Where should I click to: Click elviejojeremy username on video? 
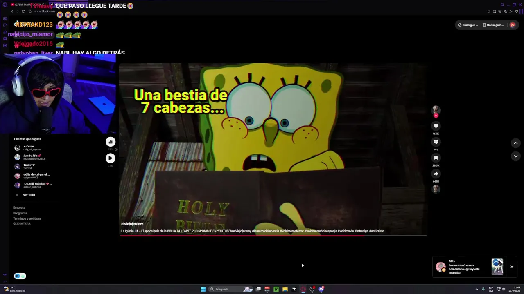click(132, 224)
